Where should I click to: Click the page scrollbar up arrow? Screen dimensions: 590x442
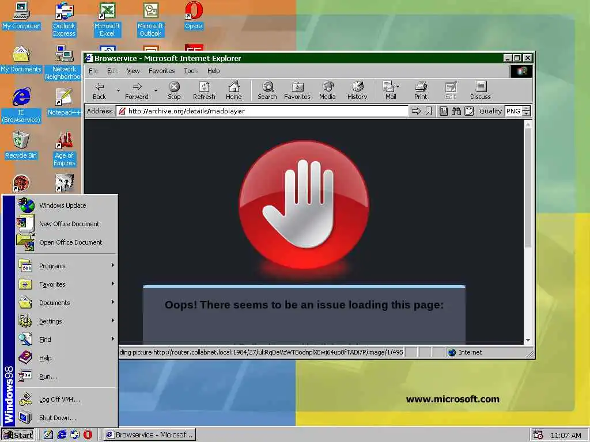(x=528, y=124)
